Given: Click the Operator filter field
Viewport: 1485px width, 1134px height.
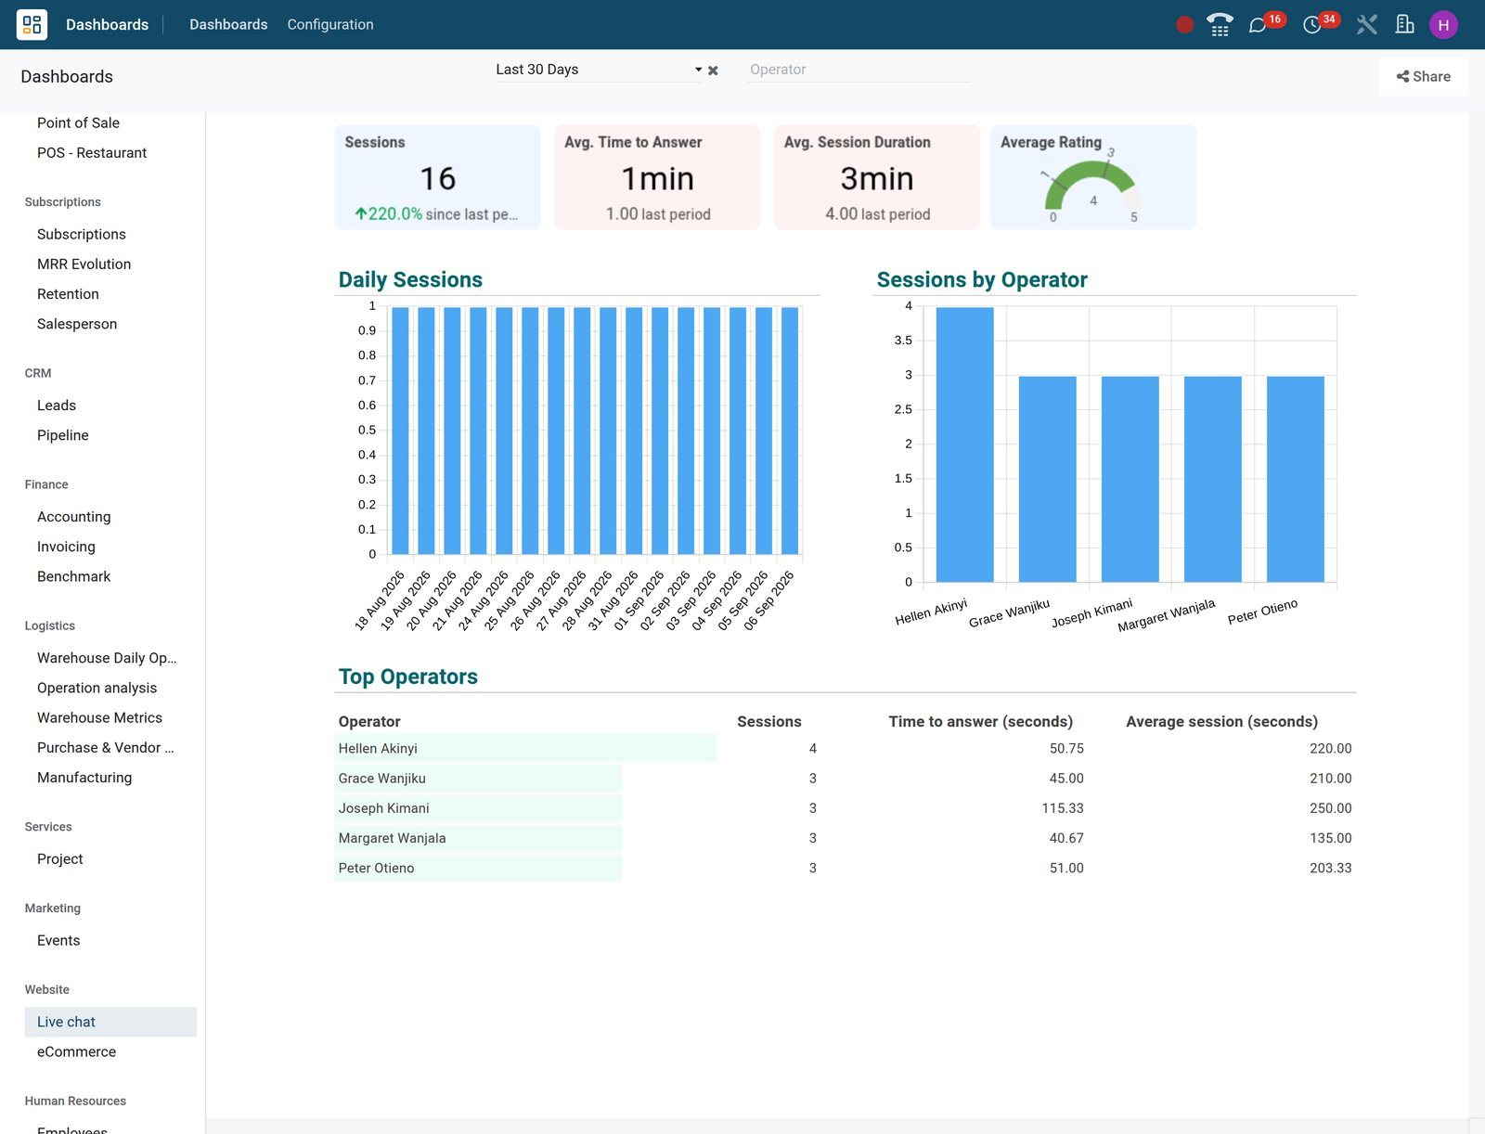Looking at the screenshot, I should [859, 70].
